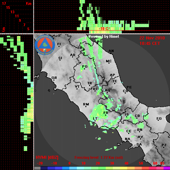The height and width of the screenshot is (170, 170).
Task: Click the city label 'LT' on map
Action: (95, 119)
